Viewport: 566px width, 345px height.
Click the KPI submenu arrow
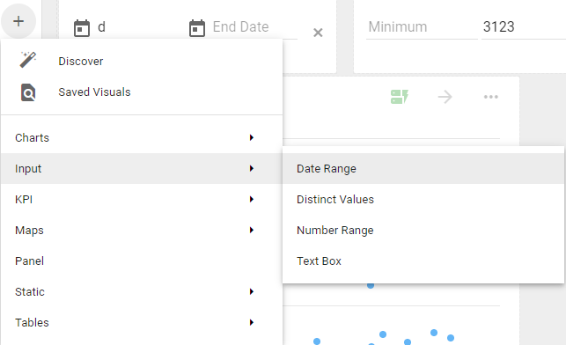[x=252, y=199]
